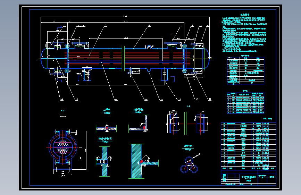Click the right elliptical head of the vessel
Screen dimensions: 301x195
[207, 59]
